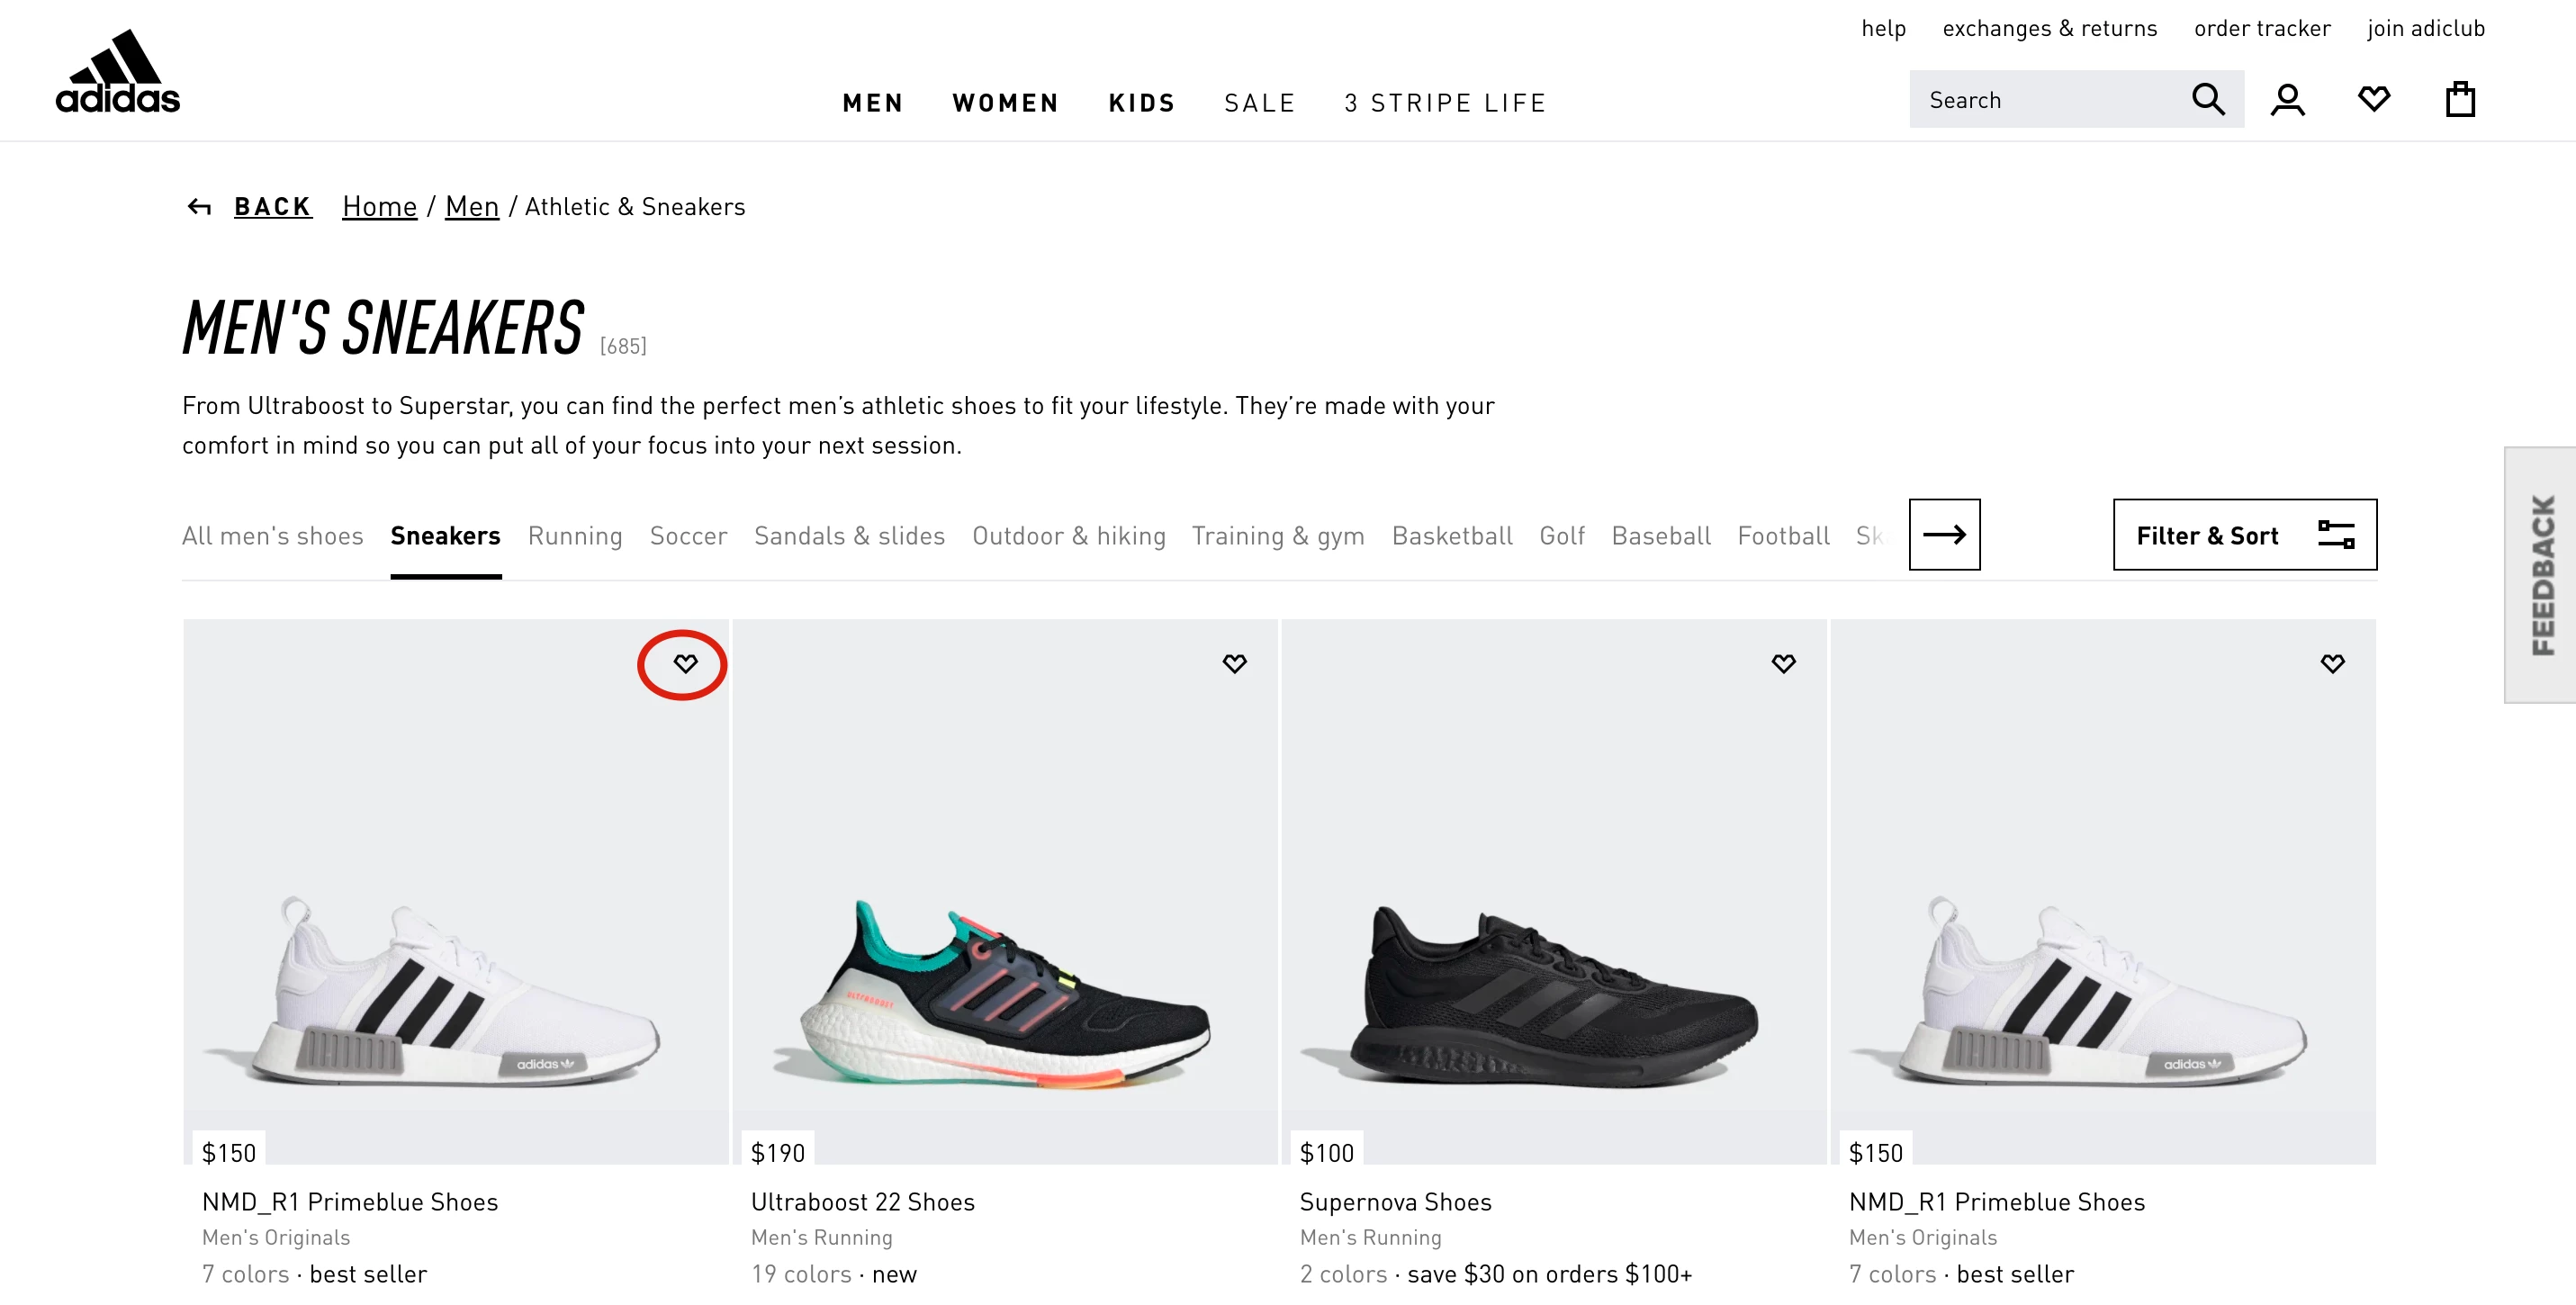Viewport: 2576px width, 1305px height.
Task: Switch to the Running category tab
Action: pos(575,536)
